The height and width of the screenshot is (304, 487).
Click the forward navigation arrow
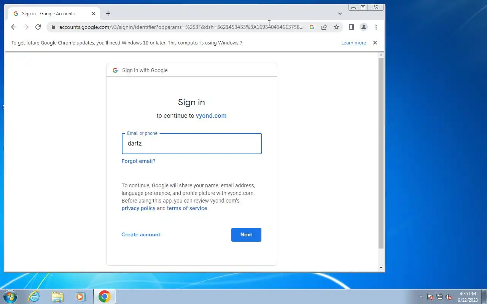(26, 27)
